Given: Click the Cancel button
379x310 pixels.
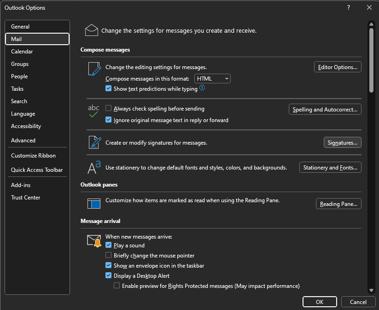Looking at the screenshot, I should pos(358,302).
